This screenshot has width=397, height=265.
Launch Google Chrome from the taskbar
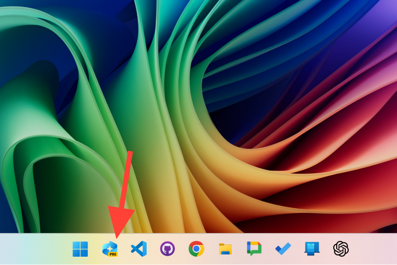(x=196, y=249)
